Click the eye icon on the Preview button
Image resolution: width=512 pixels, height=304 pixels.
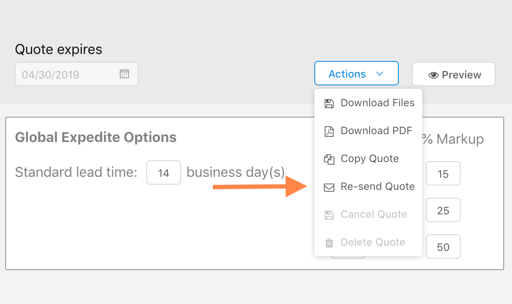pyautogui.click(x=433, y=75)
